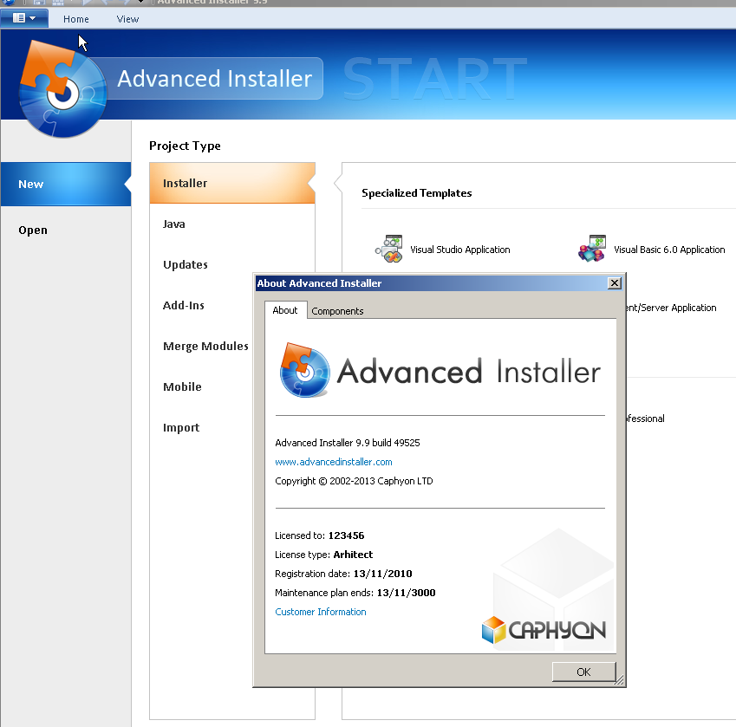Click the large Advanced Installer logo in the header
Image resolution: width=736 pixels, height=727 pixels.
tap(63, 89)
